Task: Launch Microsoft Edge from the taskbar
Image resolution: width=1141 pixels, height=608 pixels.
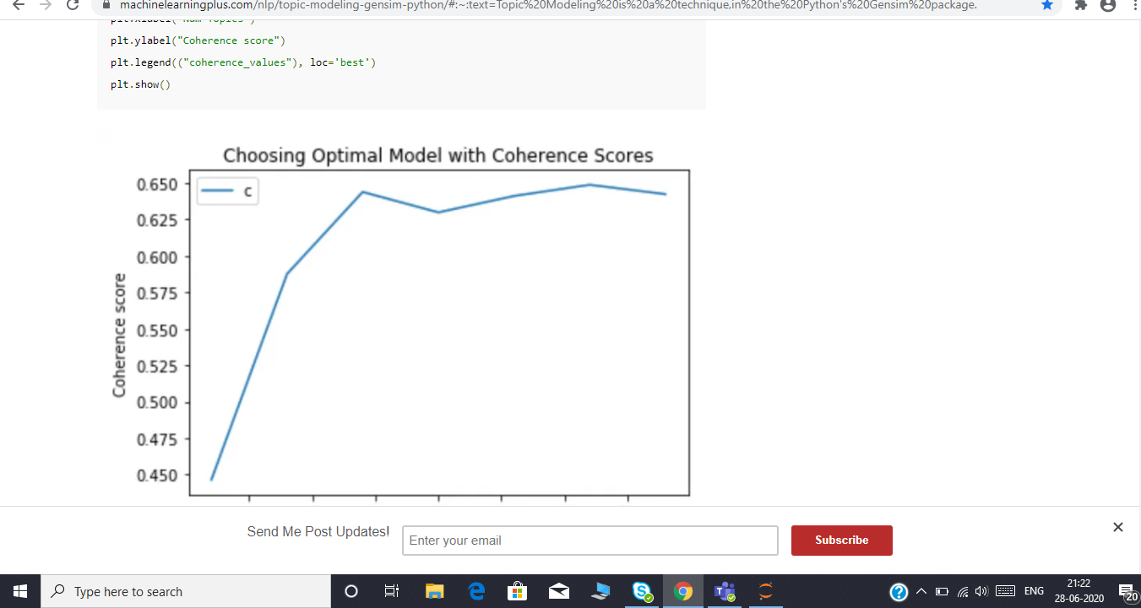Action: [476, 591]
